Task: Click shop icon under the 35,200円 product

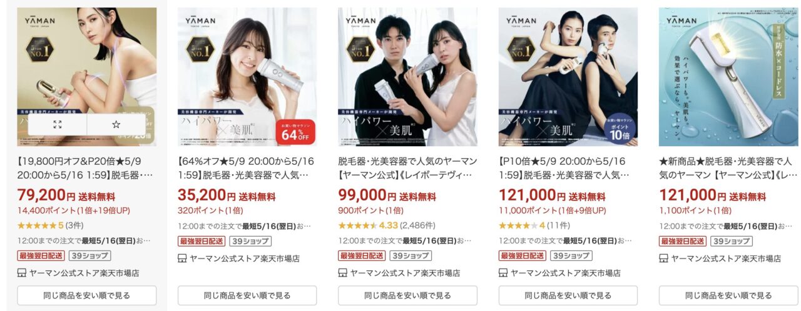Action: pyautogui.click(x=183, y=258)
